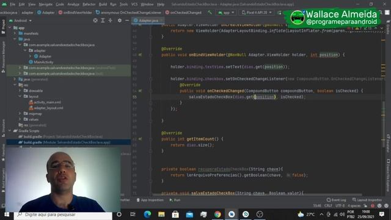
Task: Click the Expand All icon in Project panel
Action: (103, 20)
